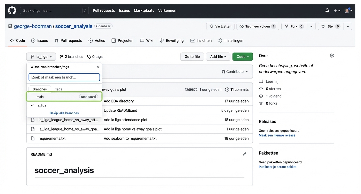Expand the Contribute dropdown
The image size is (361, 194).
point(235,72)
